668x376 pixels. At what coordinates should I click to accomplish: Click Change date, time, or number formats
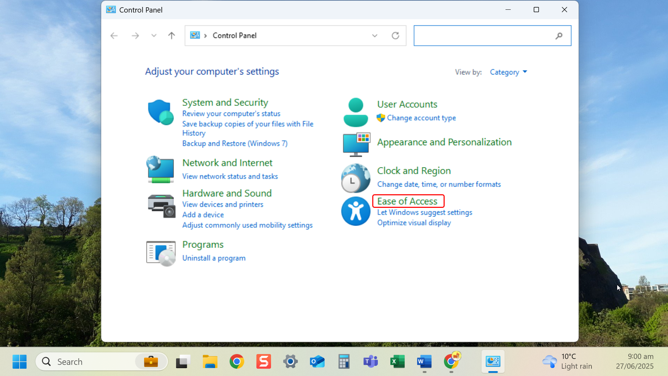439,184
